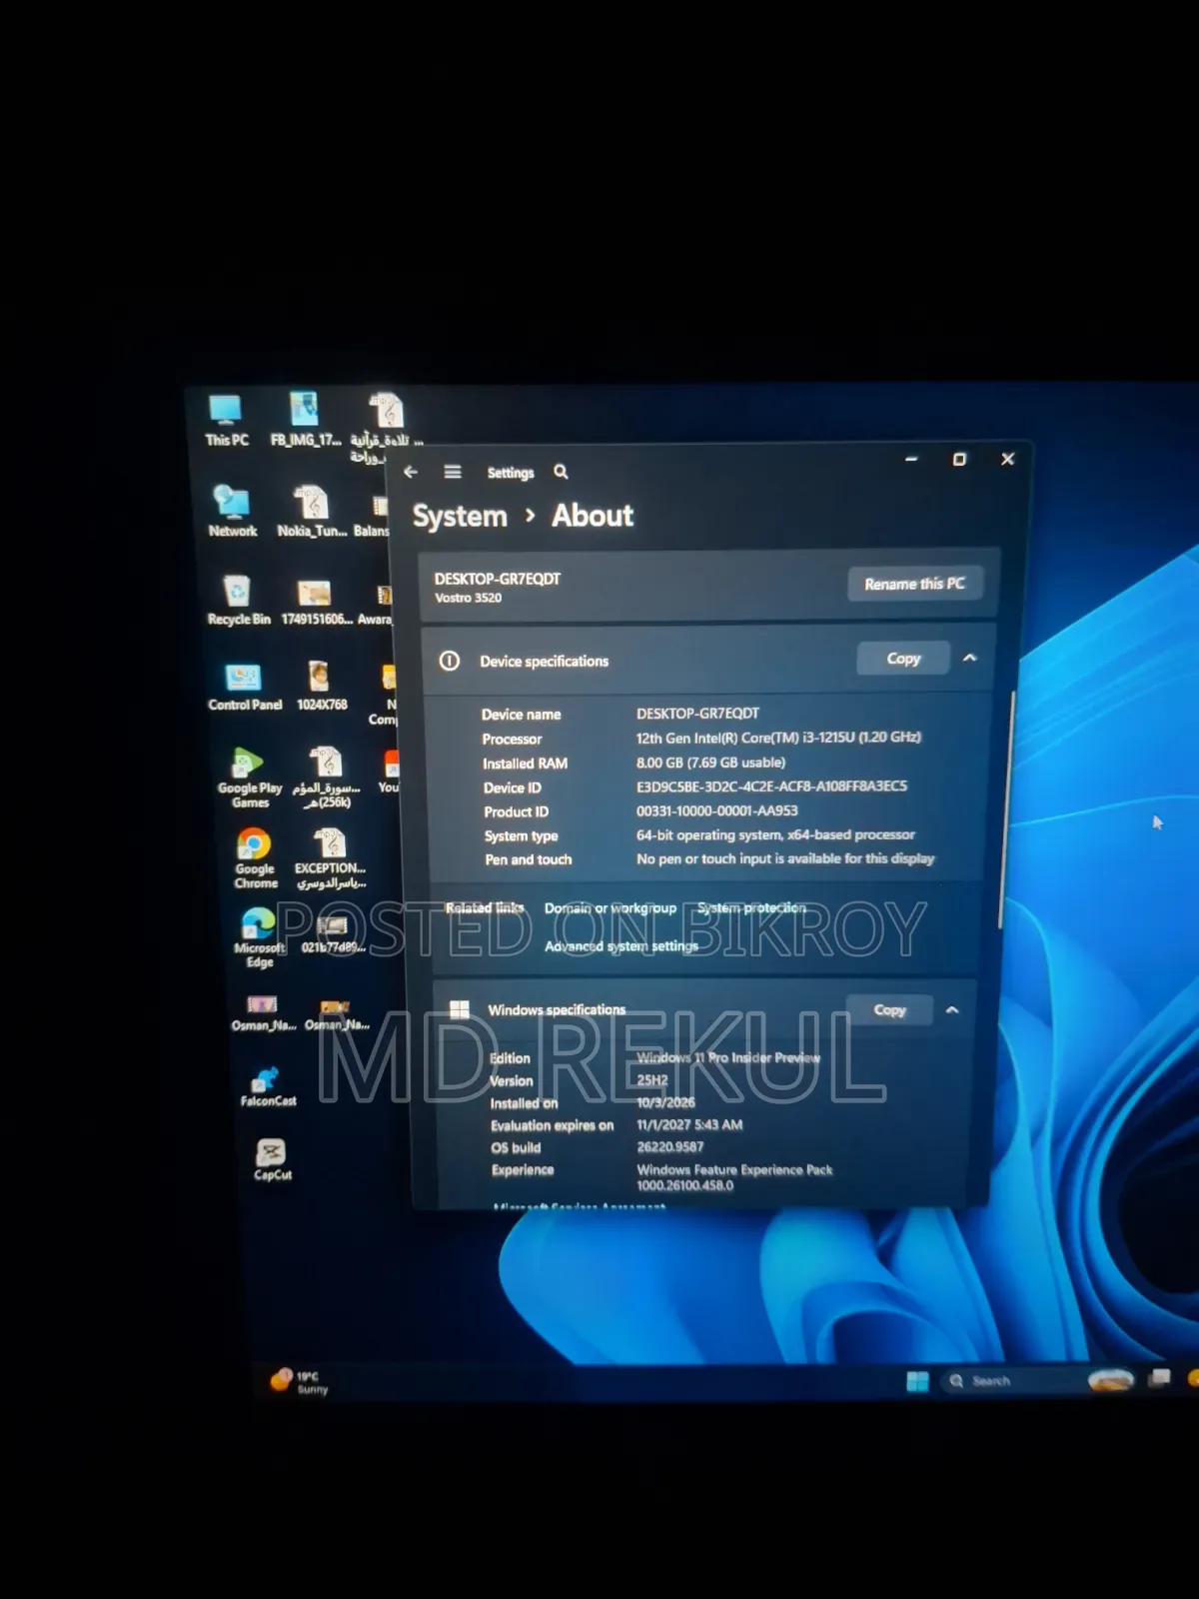Viewport: 1199px width, 1599px height.
Task: Select the Recycle Bin desktop icon
Action: (x=238, y=600)
